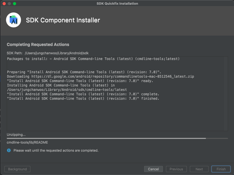This screenshot has height=175, width=234.
Task: Click the 'SDK Component Installer' title
Action: point(63,20)
